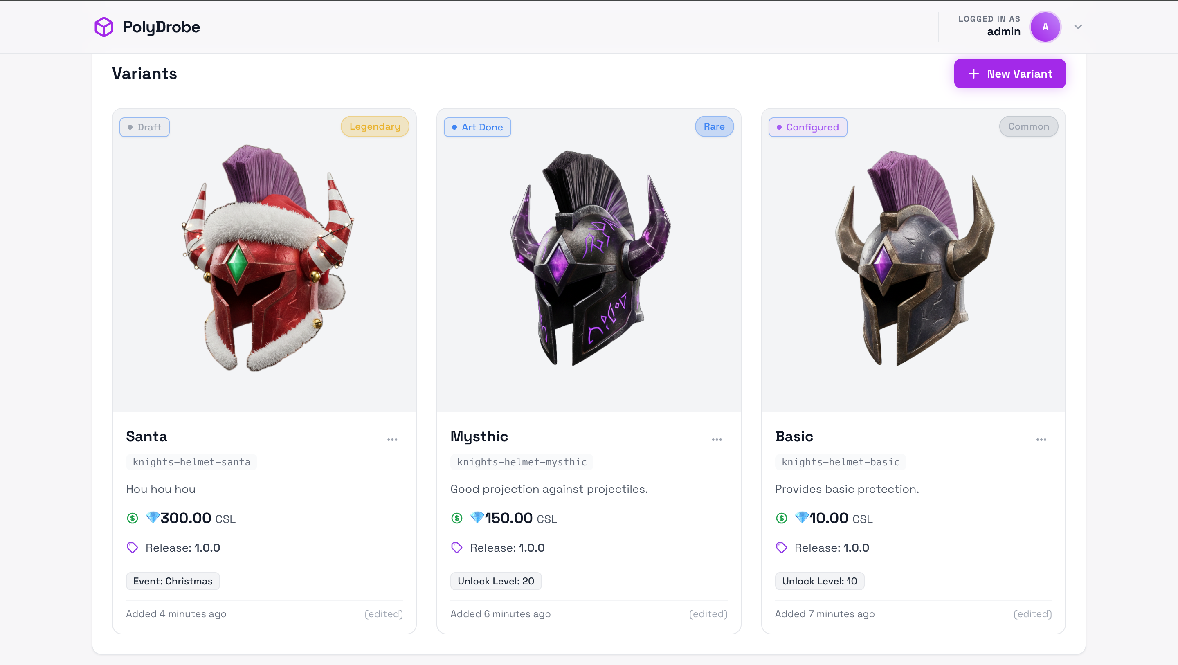Viewport: 1178px width, 665px height.
Task: Click the Basic release tag icon
Action: click(x=782, y=548)
